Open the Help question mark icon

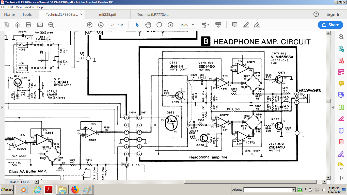(316, 14)
